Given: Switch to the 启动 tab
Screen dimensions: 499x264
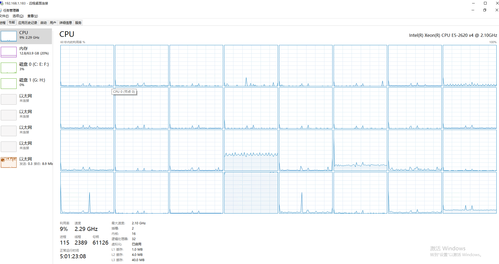Looking at the screenshot, I should pyautogui.click(x=43, y=23).
